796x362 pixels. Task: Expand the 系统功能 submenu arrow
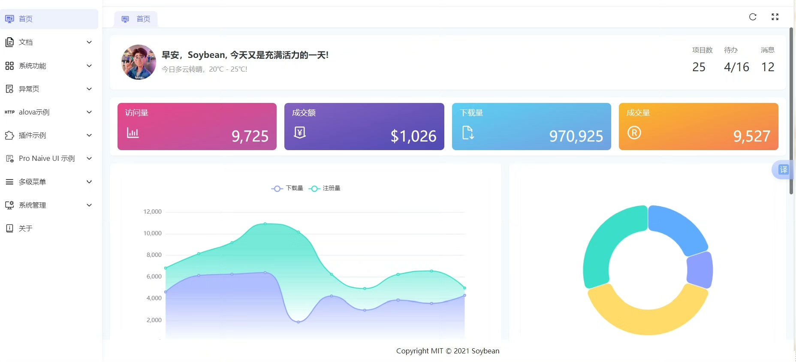89,66
